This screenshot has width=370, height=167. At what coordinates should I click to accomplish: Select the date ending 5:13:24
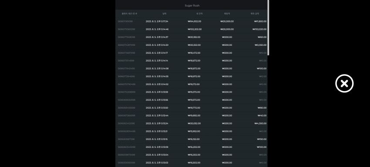pos(157,123)
